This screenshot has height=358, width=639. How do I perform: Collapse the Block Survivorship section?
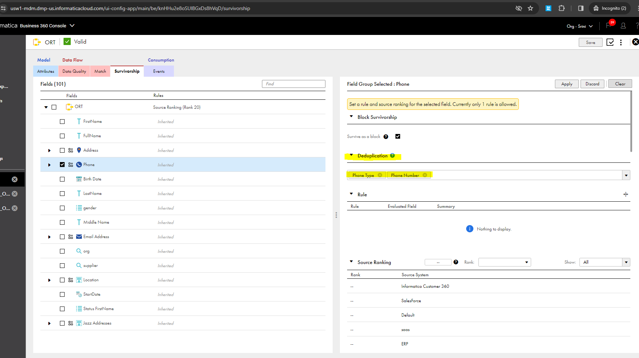tap(351, 116)
